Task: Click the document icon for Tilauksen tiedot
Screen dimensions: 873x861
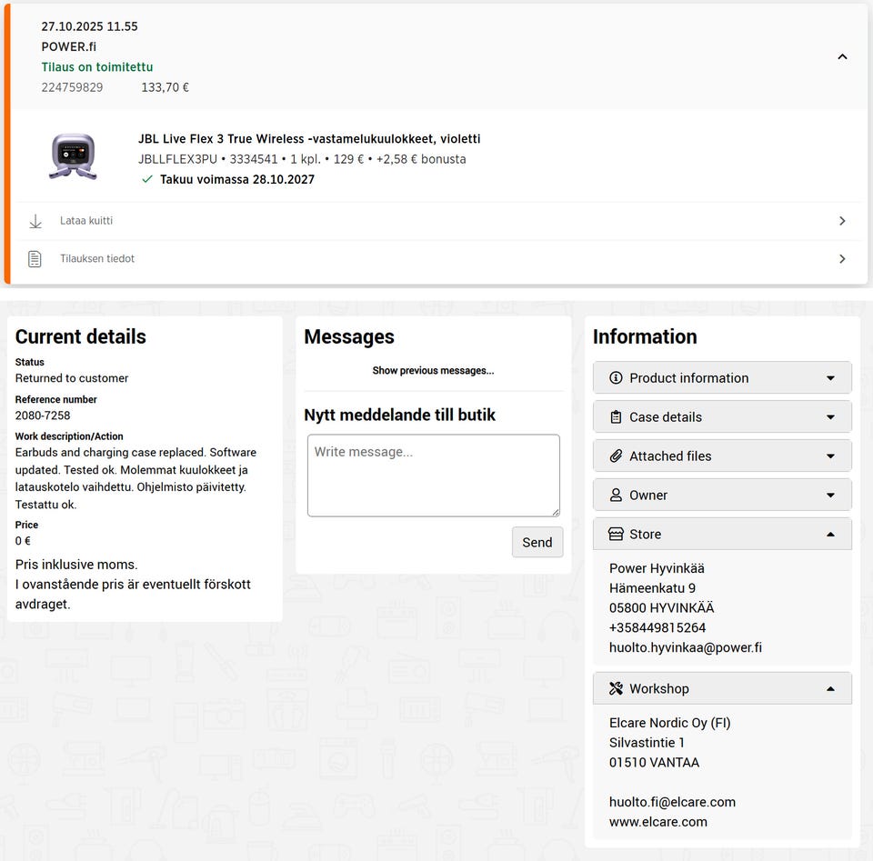Action: [35, 259]
